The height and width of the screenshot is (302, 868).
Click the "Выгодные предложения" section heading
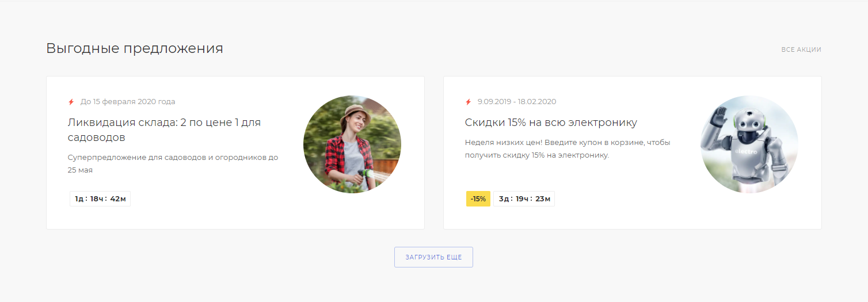(135, 48)
